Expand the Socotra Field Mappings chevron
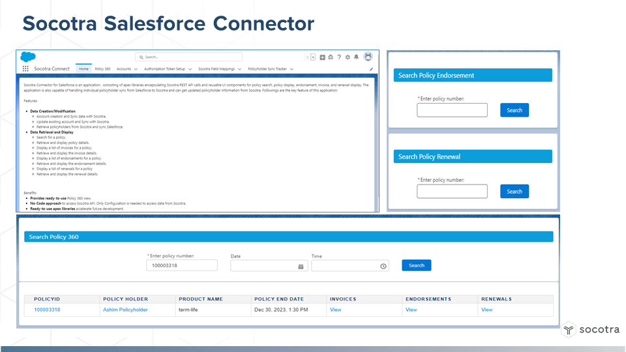 click(239, 69)
